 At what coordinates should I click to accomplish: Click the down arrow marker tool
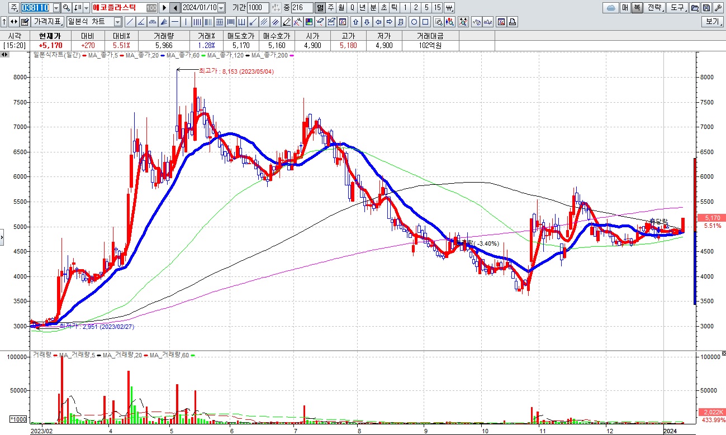tap(367, 22)
